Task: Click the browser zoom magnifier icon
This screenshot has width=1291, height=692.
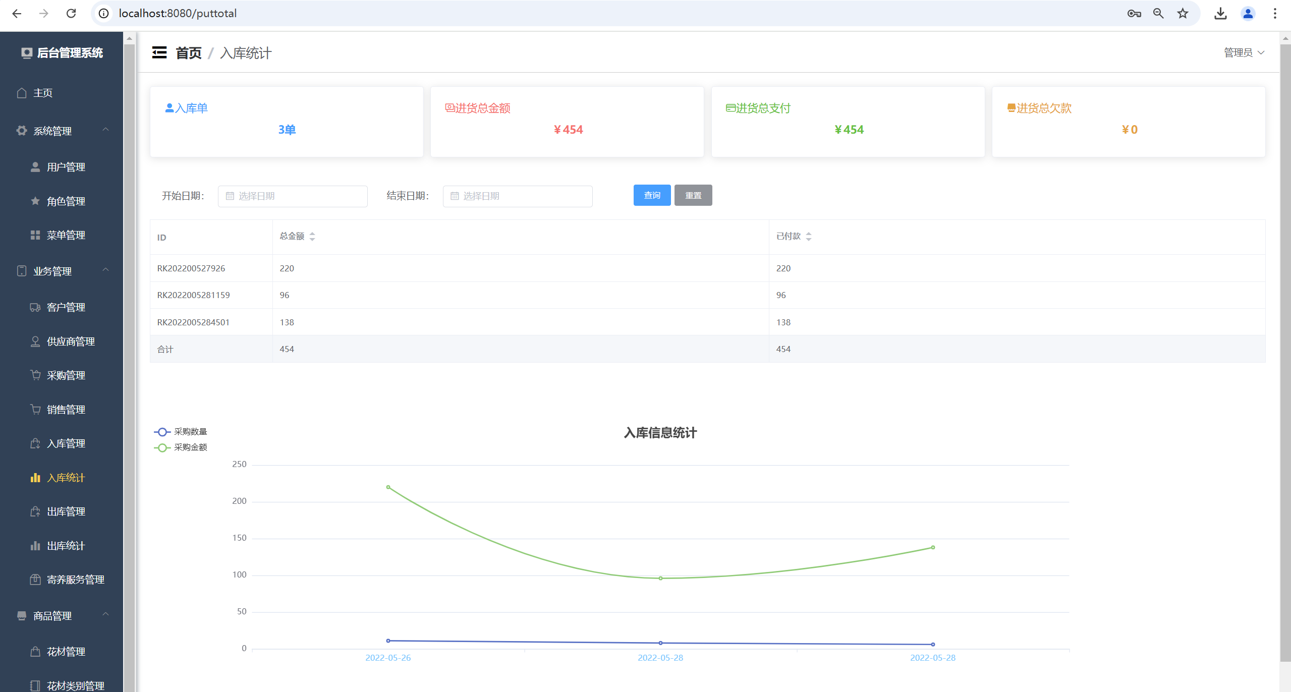Action: 1158,14
